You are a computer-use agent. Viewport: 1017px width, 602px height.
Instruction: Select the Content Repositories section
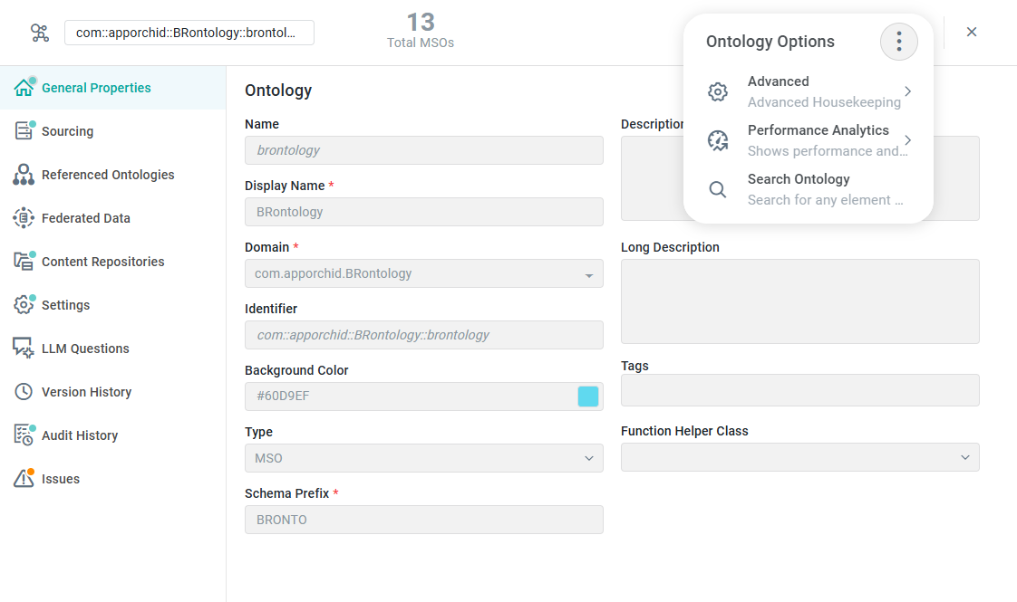click(113, 261)
